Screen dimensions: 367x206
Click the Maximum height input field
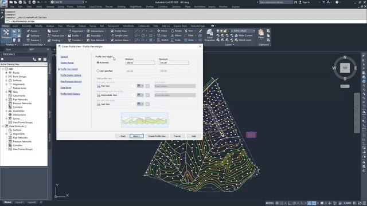pos(174,62)
